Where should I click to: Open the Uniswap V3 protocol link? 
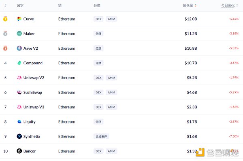click(x=34, y=107)
